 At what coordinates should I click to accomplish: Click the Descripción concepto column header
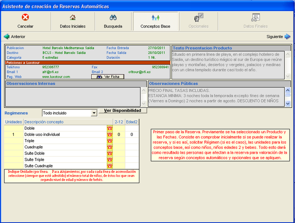click(x=68, y=122)
